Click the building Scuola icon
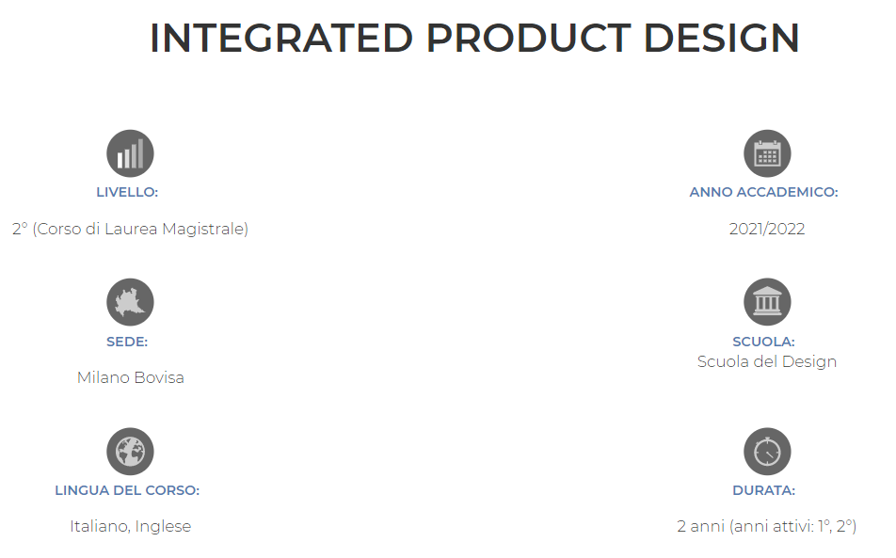Image resolution: width=896 pixels, height=558 pixels. point(767,302)
